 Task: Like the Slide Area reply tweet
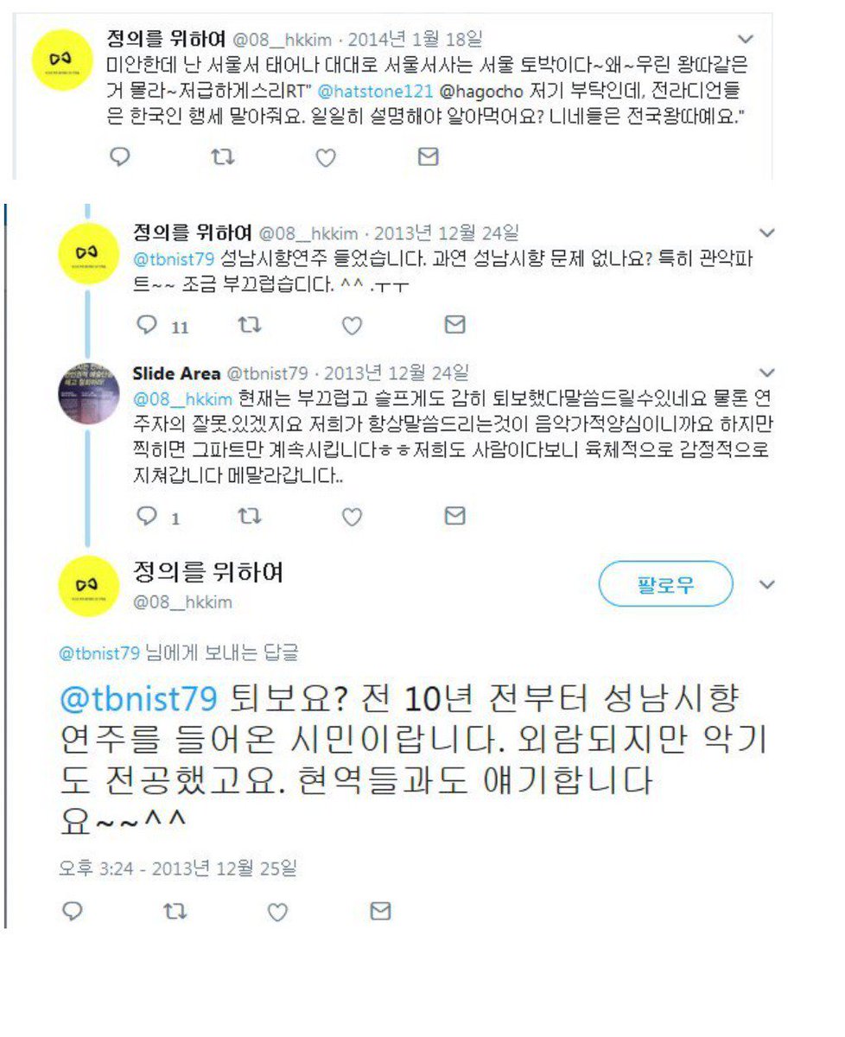[351, 516]
